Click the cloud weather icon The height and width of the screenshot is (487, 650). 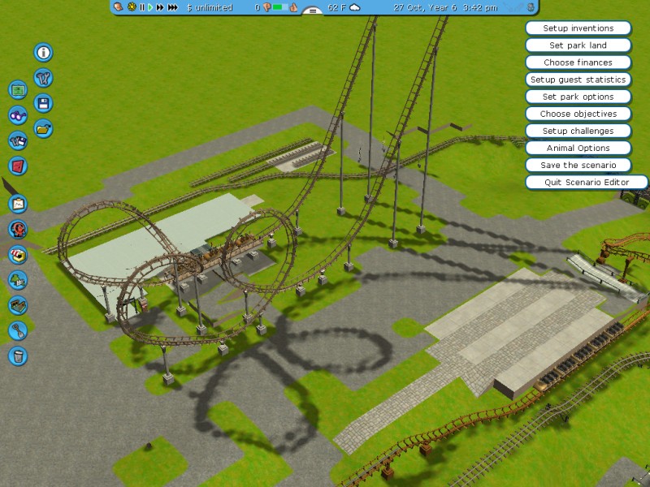coord(355,7)
